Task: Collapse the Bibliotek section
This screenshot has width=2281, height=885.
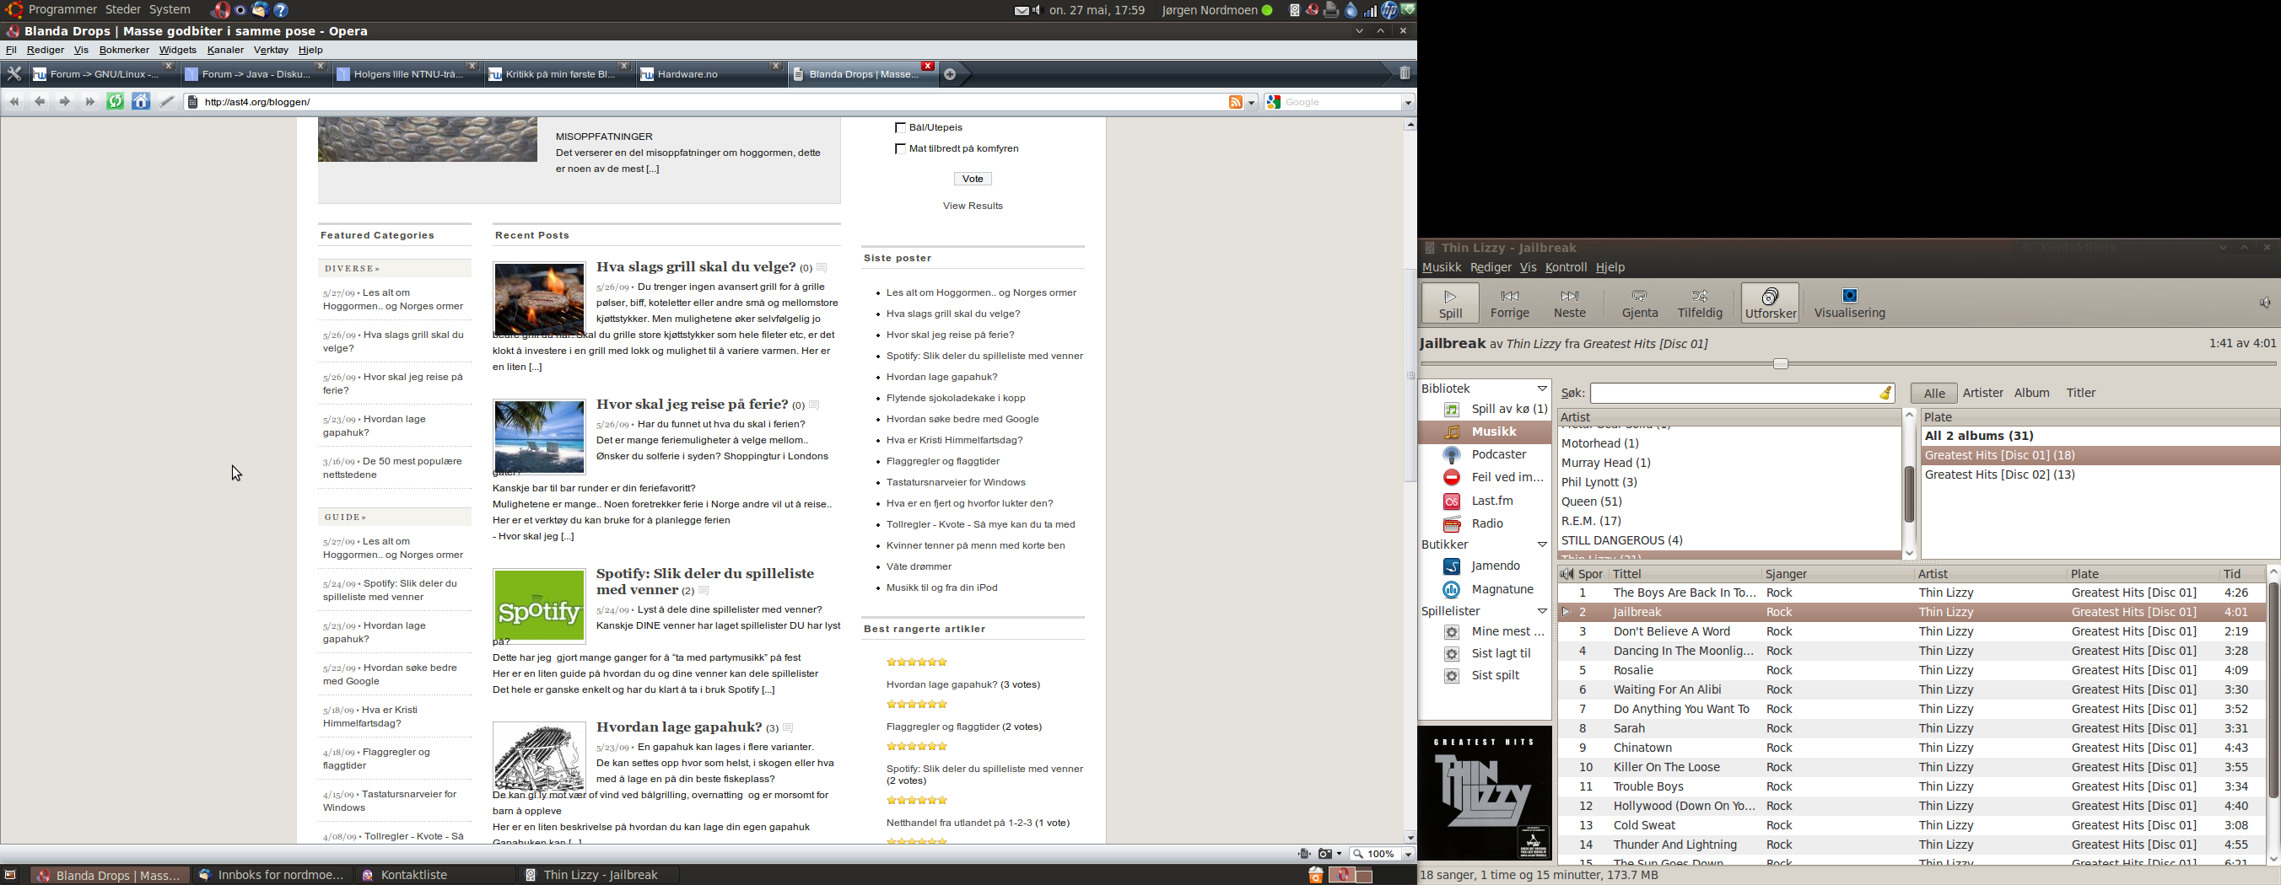Action: (1542, 389)
